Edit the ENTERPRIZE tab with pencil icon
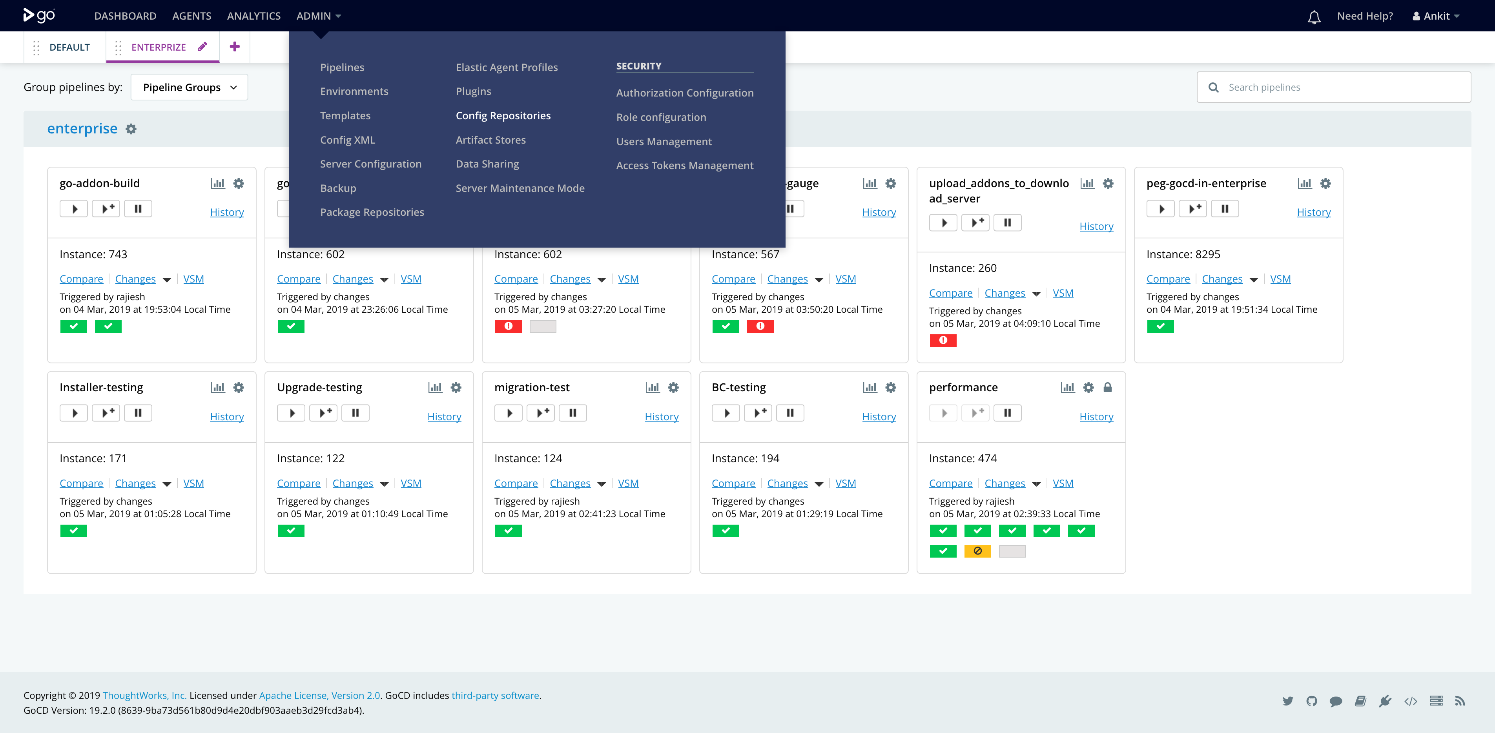 [202, 47]
